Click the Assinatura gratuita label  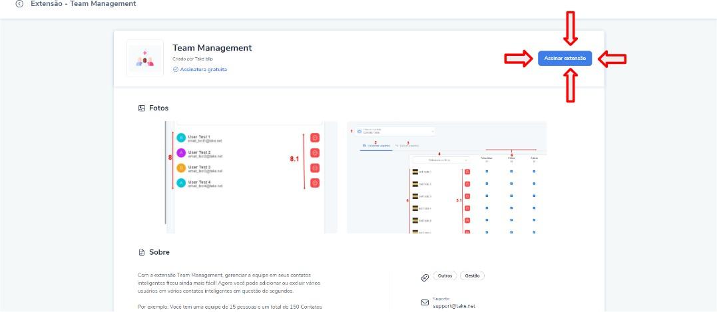tap(203, 69)
